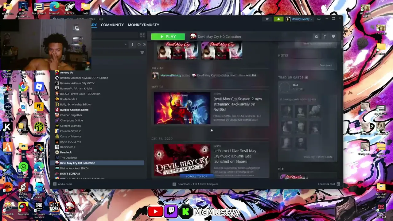Switch the library to grid view icon

click(x=142, y=35)
